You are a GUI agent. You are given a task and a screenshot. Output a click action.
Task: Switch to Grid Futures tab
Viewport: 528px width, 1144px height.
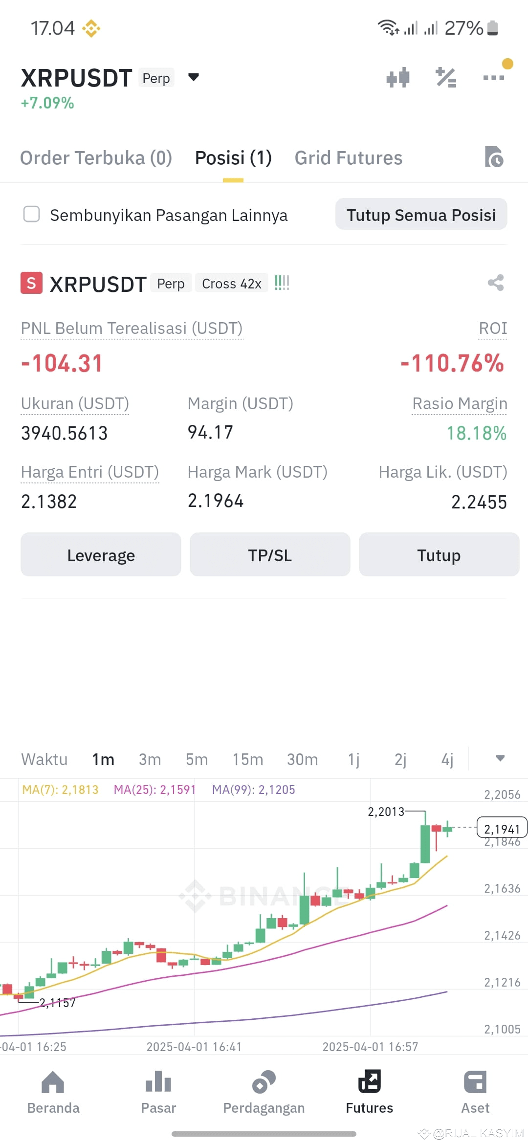coord(349,158)
